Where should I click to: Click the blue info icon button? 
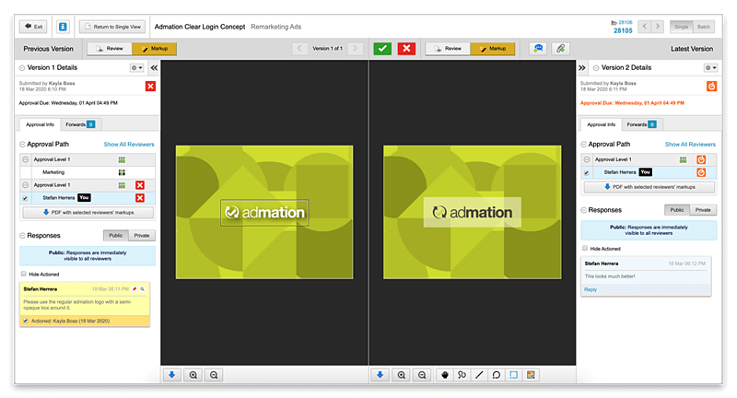click(x=63, y=27)
